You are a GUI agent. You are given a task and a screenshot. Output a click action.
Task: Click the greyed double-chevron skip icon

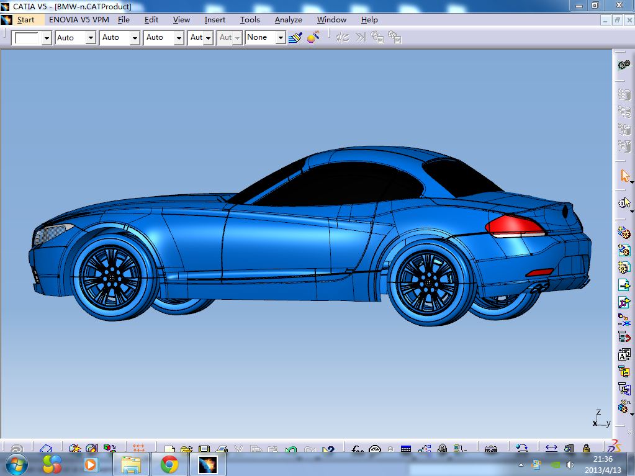[x=361, y=38]
